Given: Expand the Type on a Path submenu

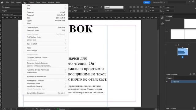Looking at the screenshot, I should point(45,44).
